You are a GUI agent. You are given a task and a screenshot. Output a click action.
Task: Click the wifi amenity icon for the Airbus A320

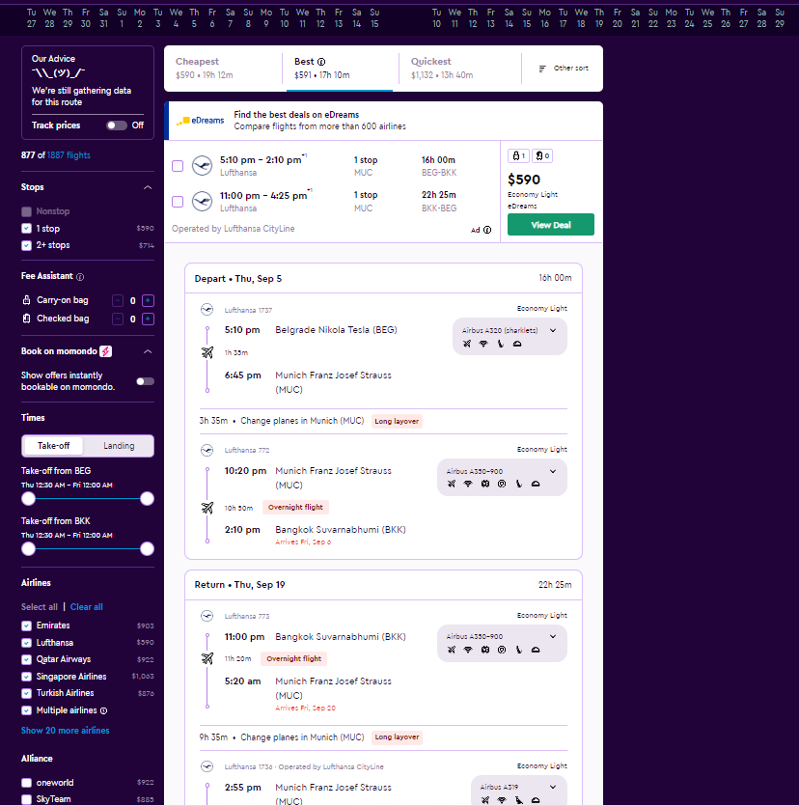(x=483, y=344)
